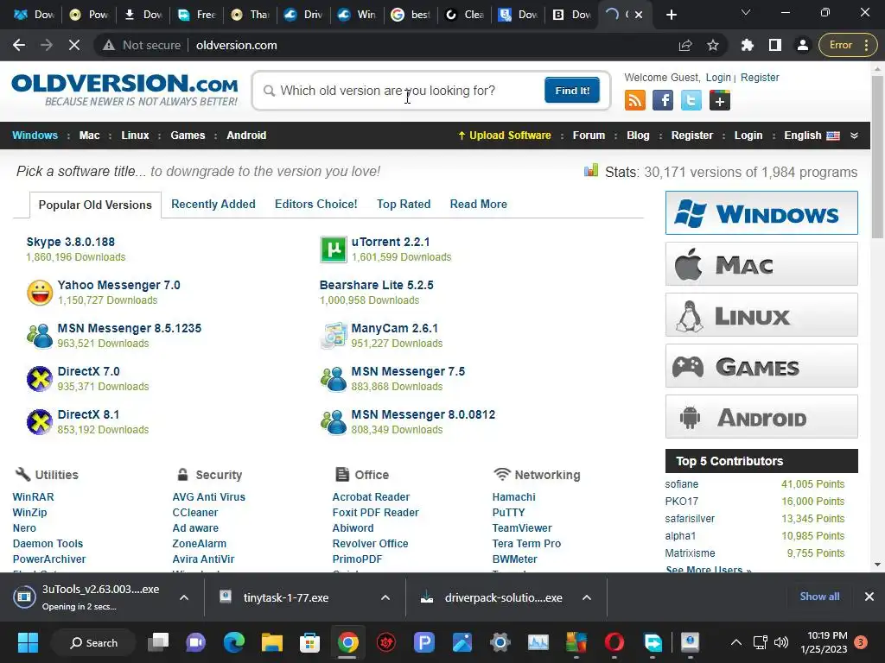Click the Yahoo Messenger smiley icon

click(40, 293)
